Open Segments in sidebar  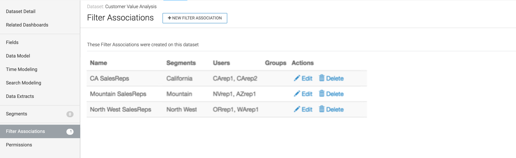click(x=16, y=114)
